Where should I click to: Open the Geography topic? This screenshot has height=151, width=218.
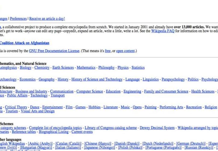47,79
